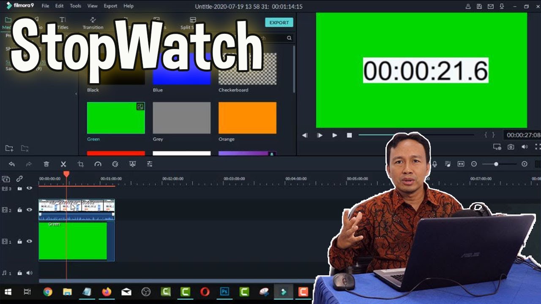
Task: Mute audio track 1 speaker
Action: [30, 273]
